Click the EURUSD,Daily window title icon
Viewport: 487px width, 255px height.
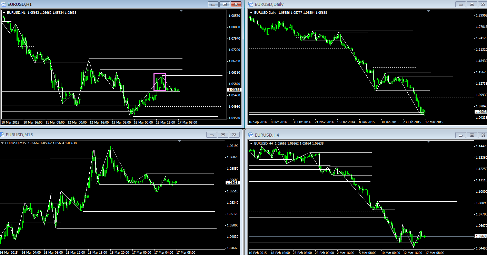coord(251,4)
